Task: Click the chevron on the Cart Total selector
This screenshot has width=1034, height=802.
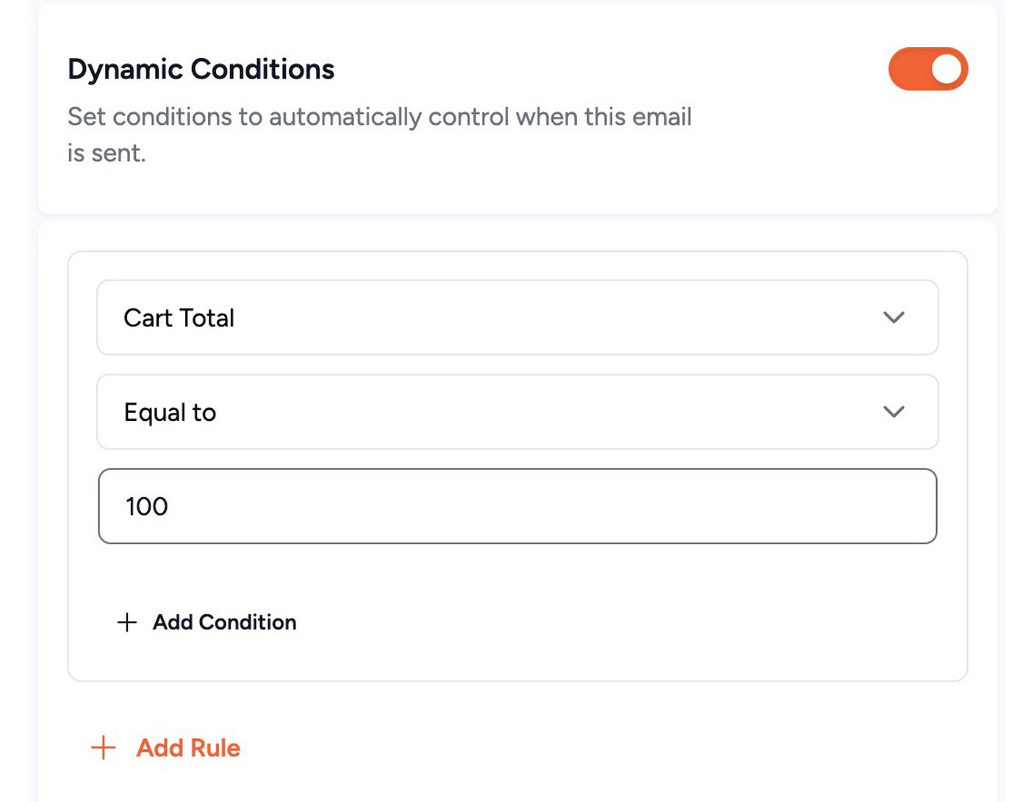Action: click(x=894, y=317)
